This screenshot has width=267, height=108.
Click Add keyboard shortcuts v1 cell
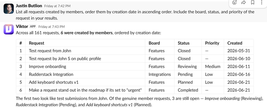pyautogui.click(x=85, y=82)
